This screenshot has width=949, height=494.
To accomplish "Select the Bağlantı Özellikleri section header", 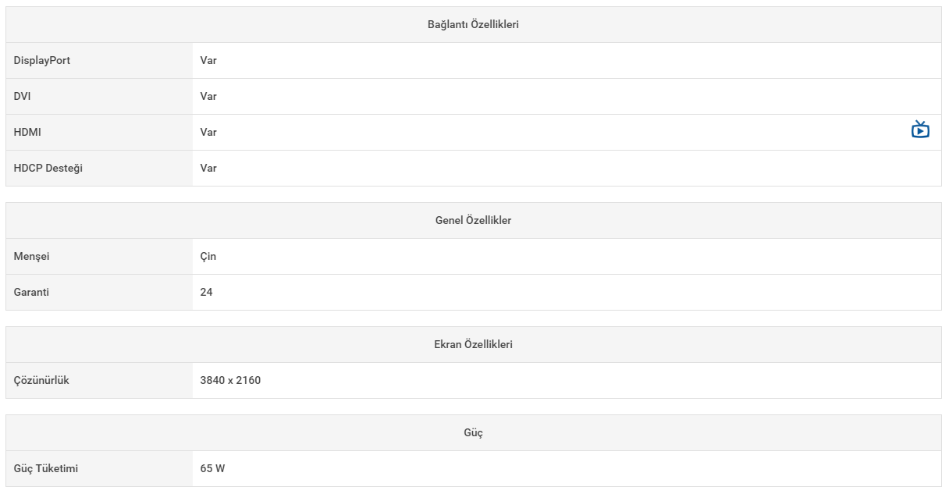I will coord(474,25).
